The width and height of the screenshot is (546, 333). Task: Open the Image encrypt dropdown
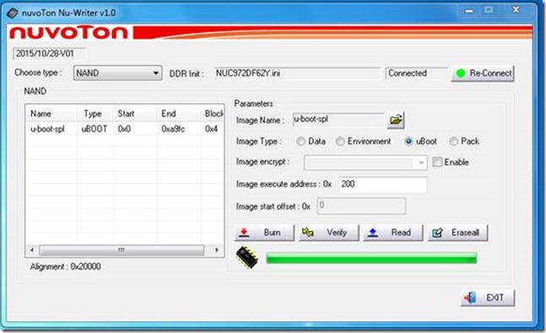[x=365, y=163]
